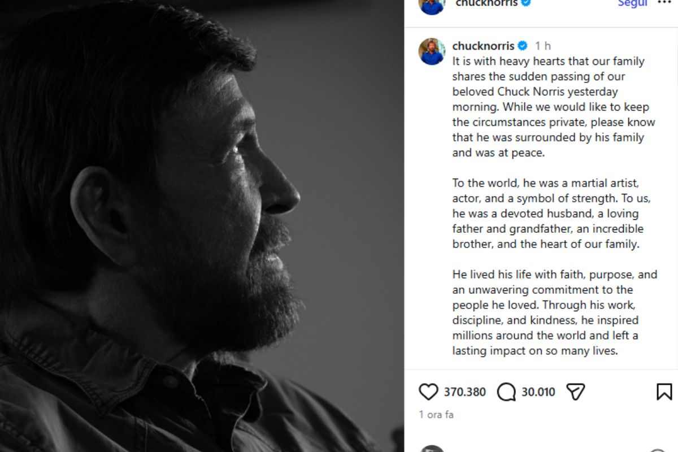Screen dimensions: 678x452
Task: Click the Segui follow link
Action: 632,3
